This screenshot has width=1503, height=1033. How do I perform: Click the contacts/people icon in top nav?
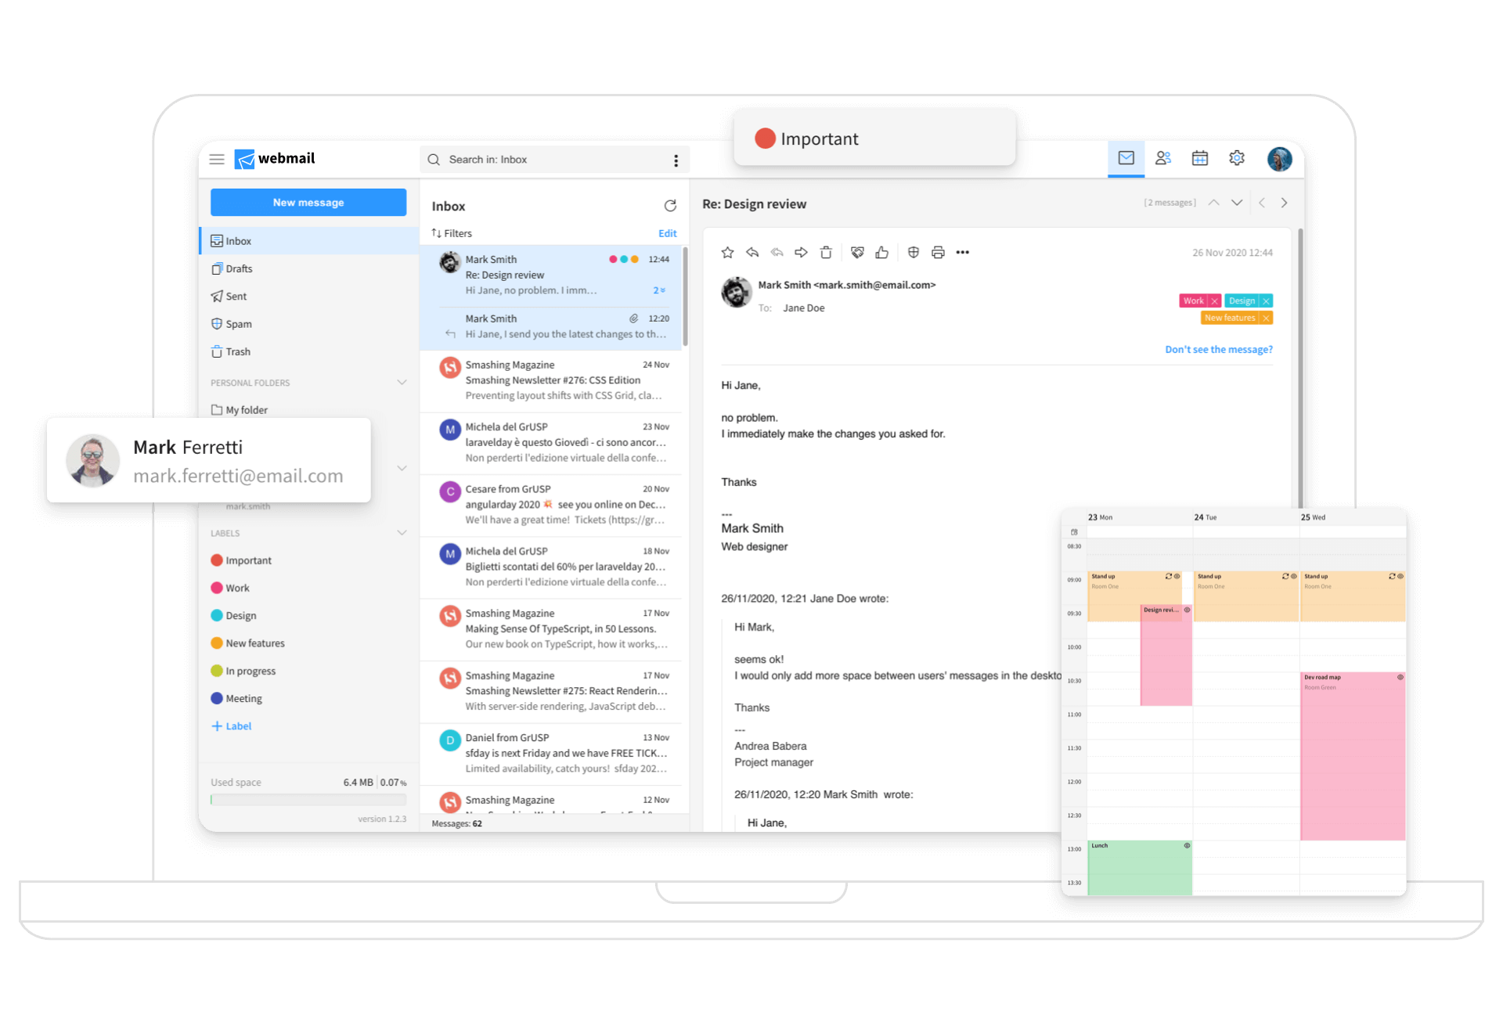click(x=1164, y=159)
